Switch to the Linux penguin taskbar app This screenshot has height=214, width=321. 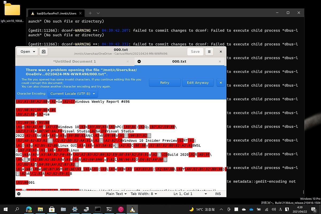(x=132, y=209)
